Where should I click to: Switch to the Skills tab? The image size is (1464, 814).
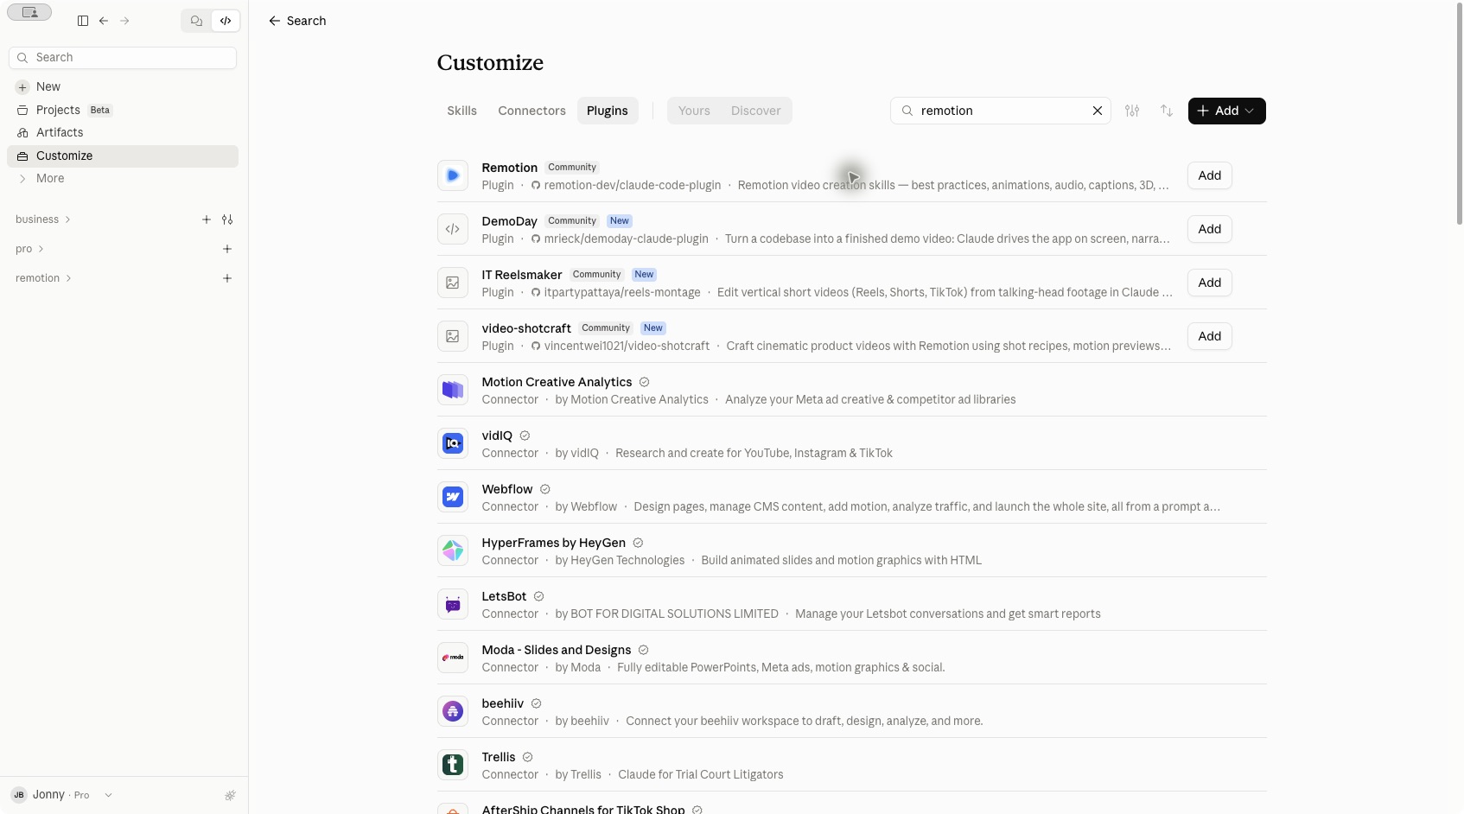pos(462,111)
